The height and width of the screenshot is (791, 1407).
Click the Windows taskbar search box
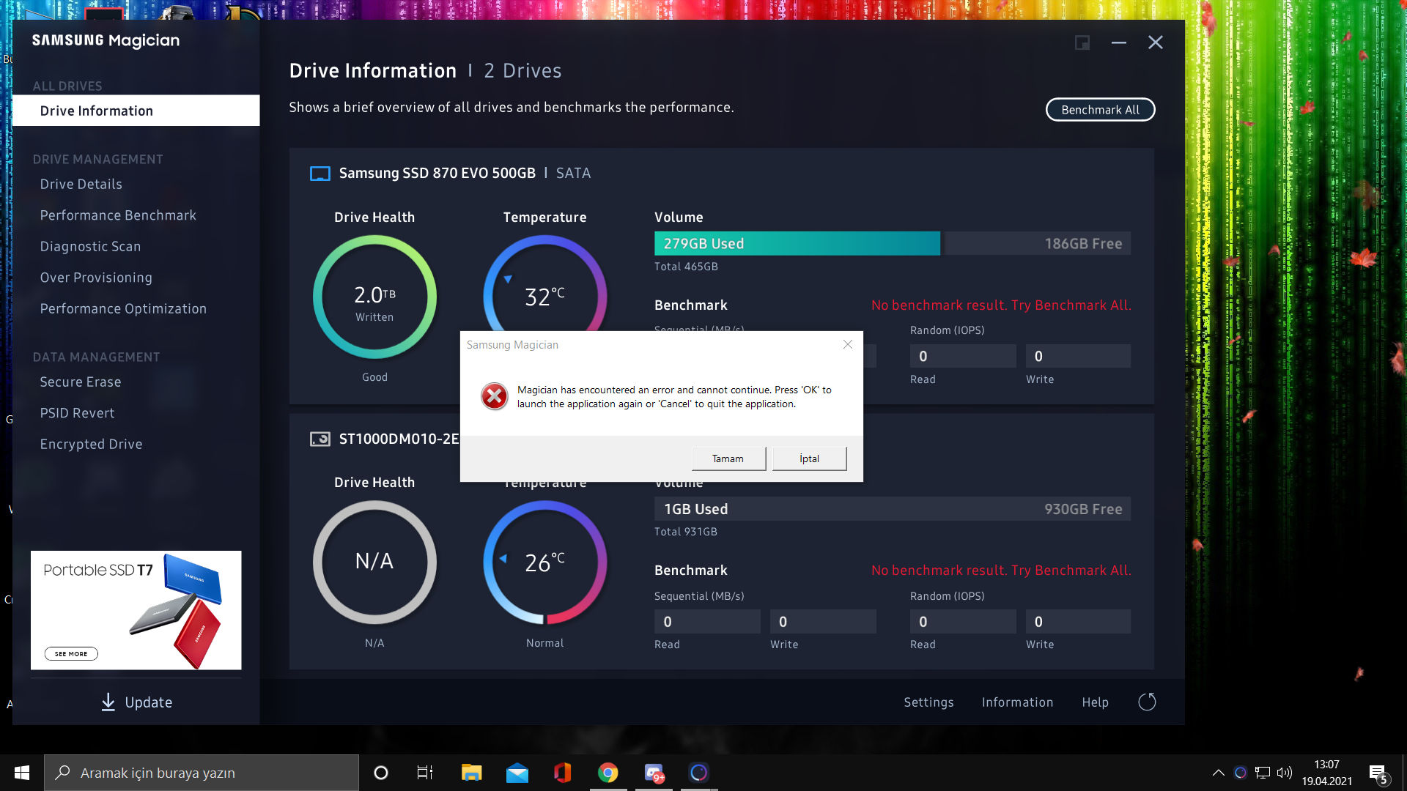click(x=202, y=773)
